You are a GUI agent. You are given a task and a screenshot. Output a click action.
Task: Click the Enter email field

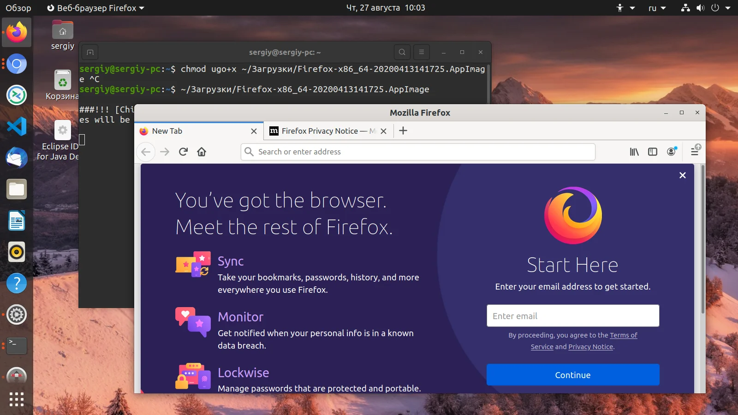point(573,316)
